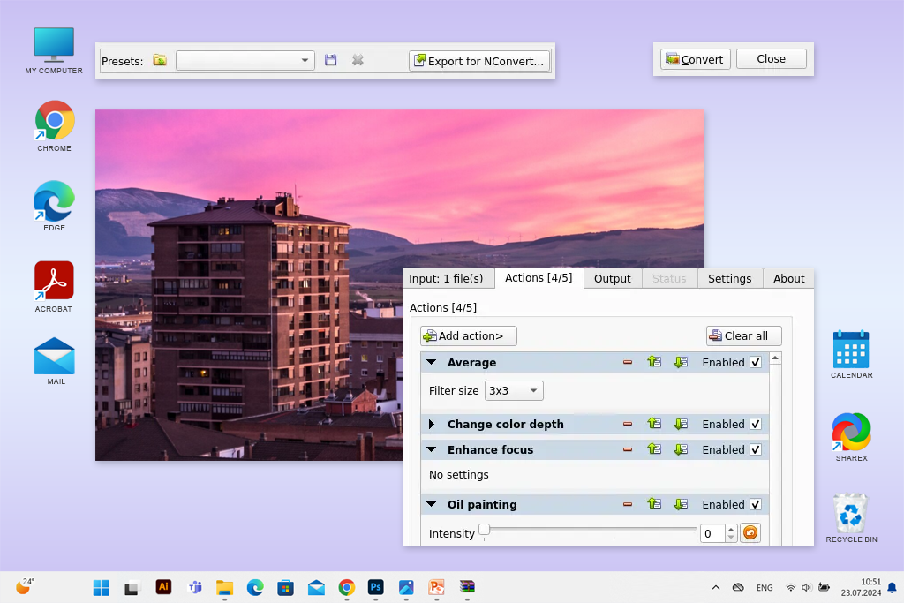Move Enhance focus action up
Viewport: 904px width, 603px height.
pyautogui.click(x=654, y=448)
